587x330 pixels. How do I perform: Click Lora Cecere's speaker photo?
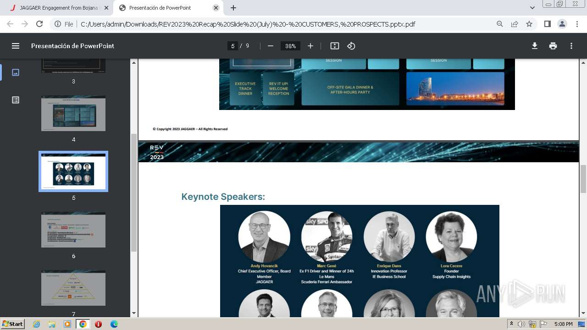[x=451, y=236]
